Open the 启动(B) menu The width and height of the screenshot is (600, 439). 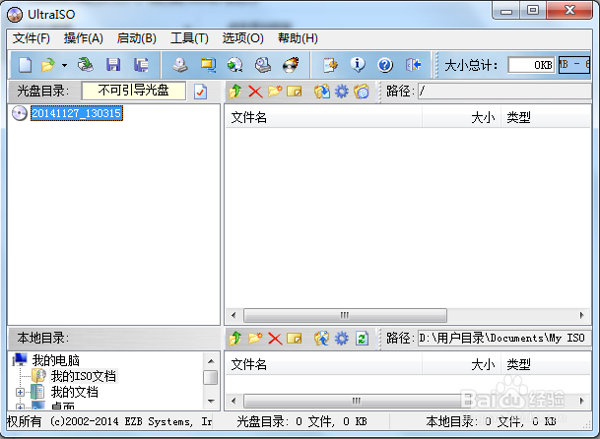(137, 38)
